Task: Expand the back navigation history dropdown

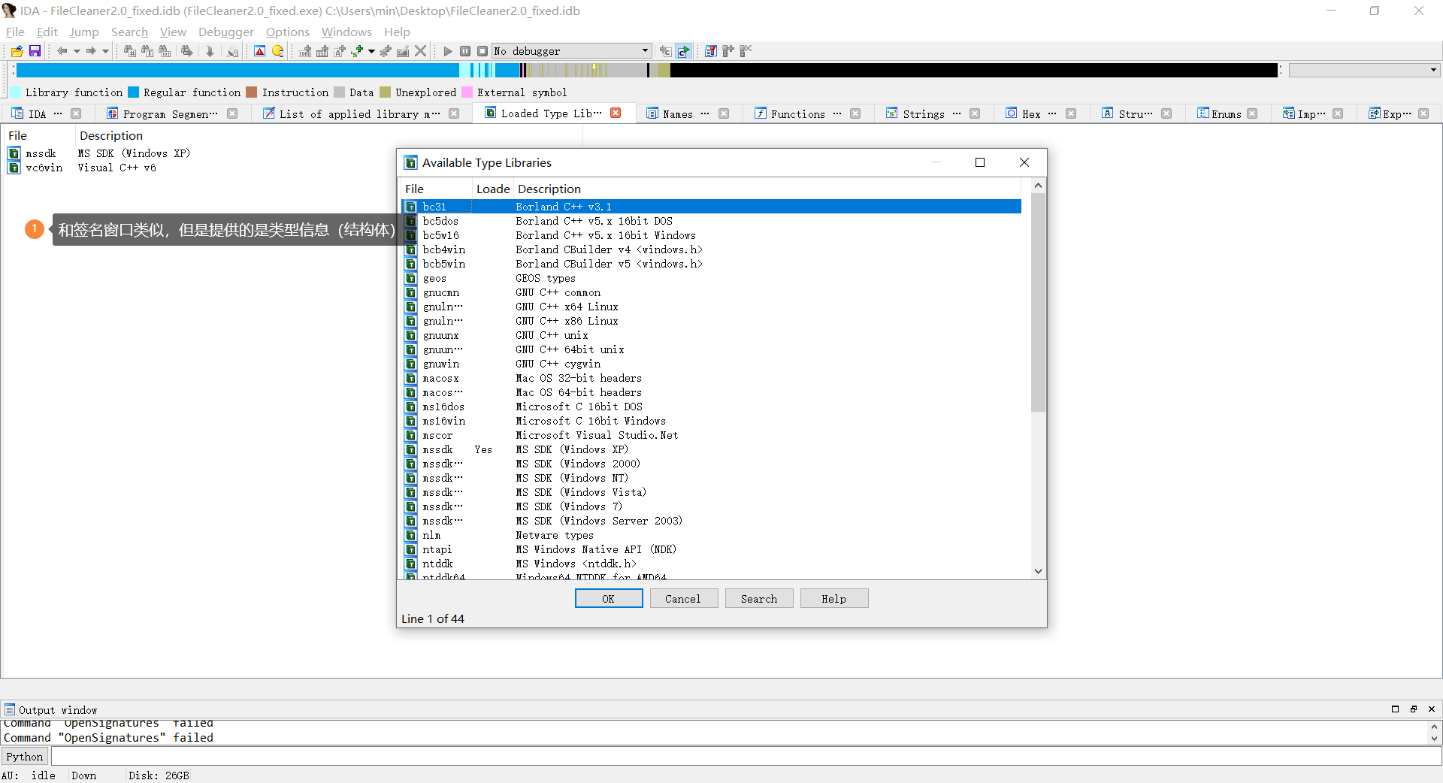Action: point(77,51)
